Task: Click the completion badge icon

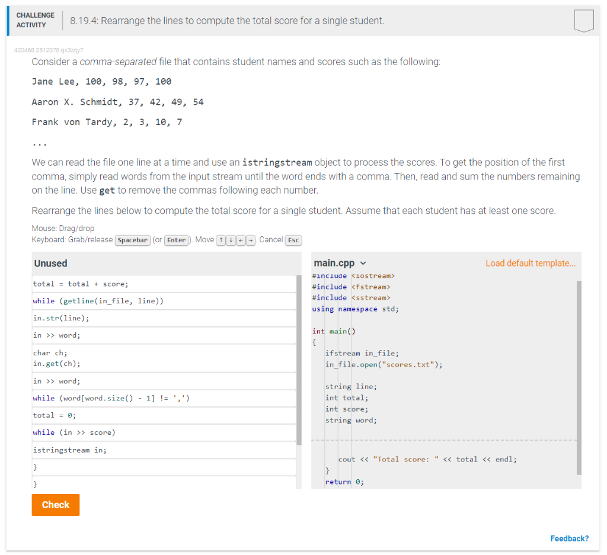Action: 583,21
